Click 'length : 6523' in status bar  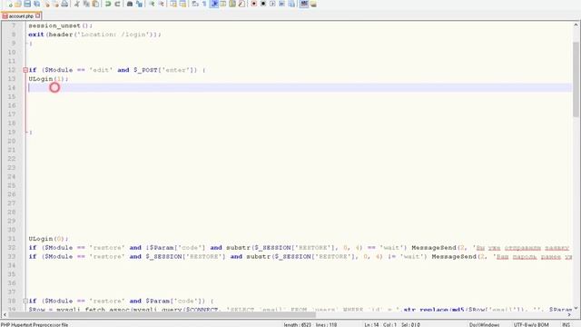click(x=298, y=324)
